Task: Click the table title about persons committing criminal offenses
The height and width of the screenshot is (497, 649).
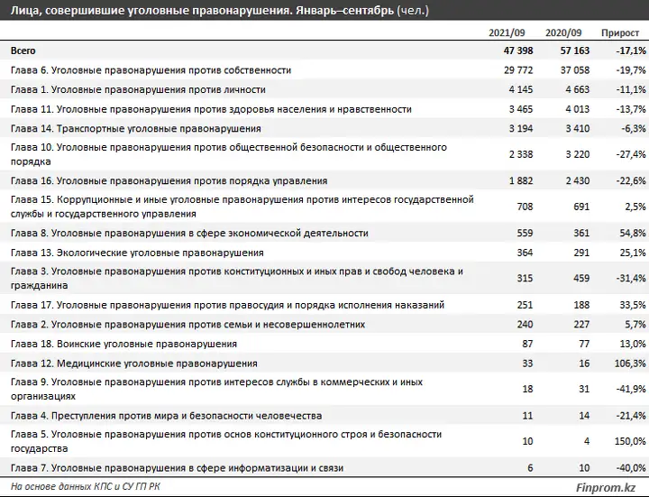Action: [219, 10]
